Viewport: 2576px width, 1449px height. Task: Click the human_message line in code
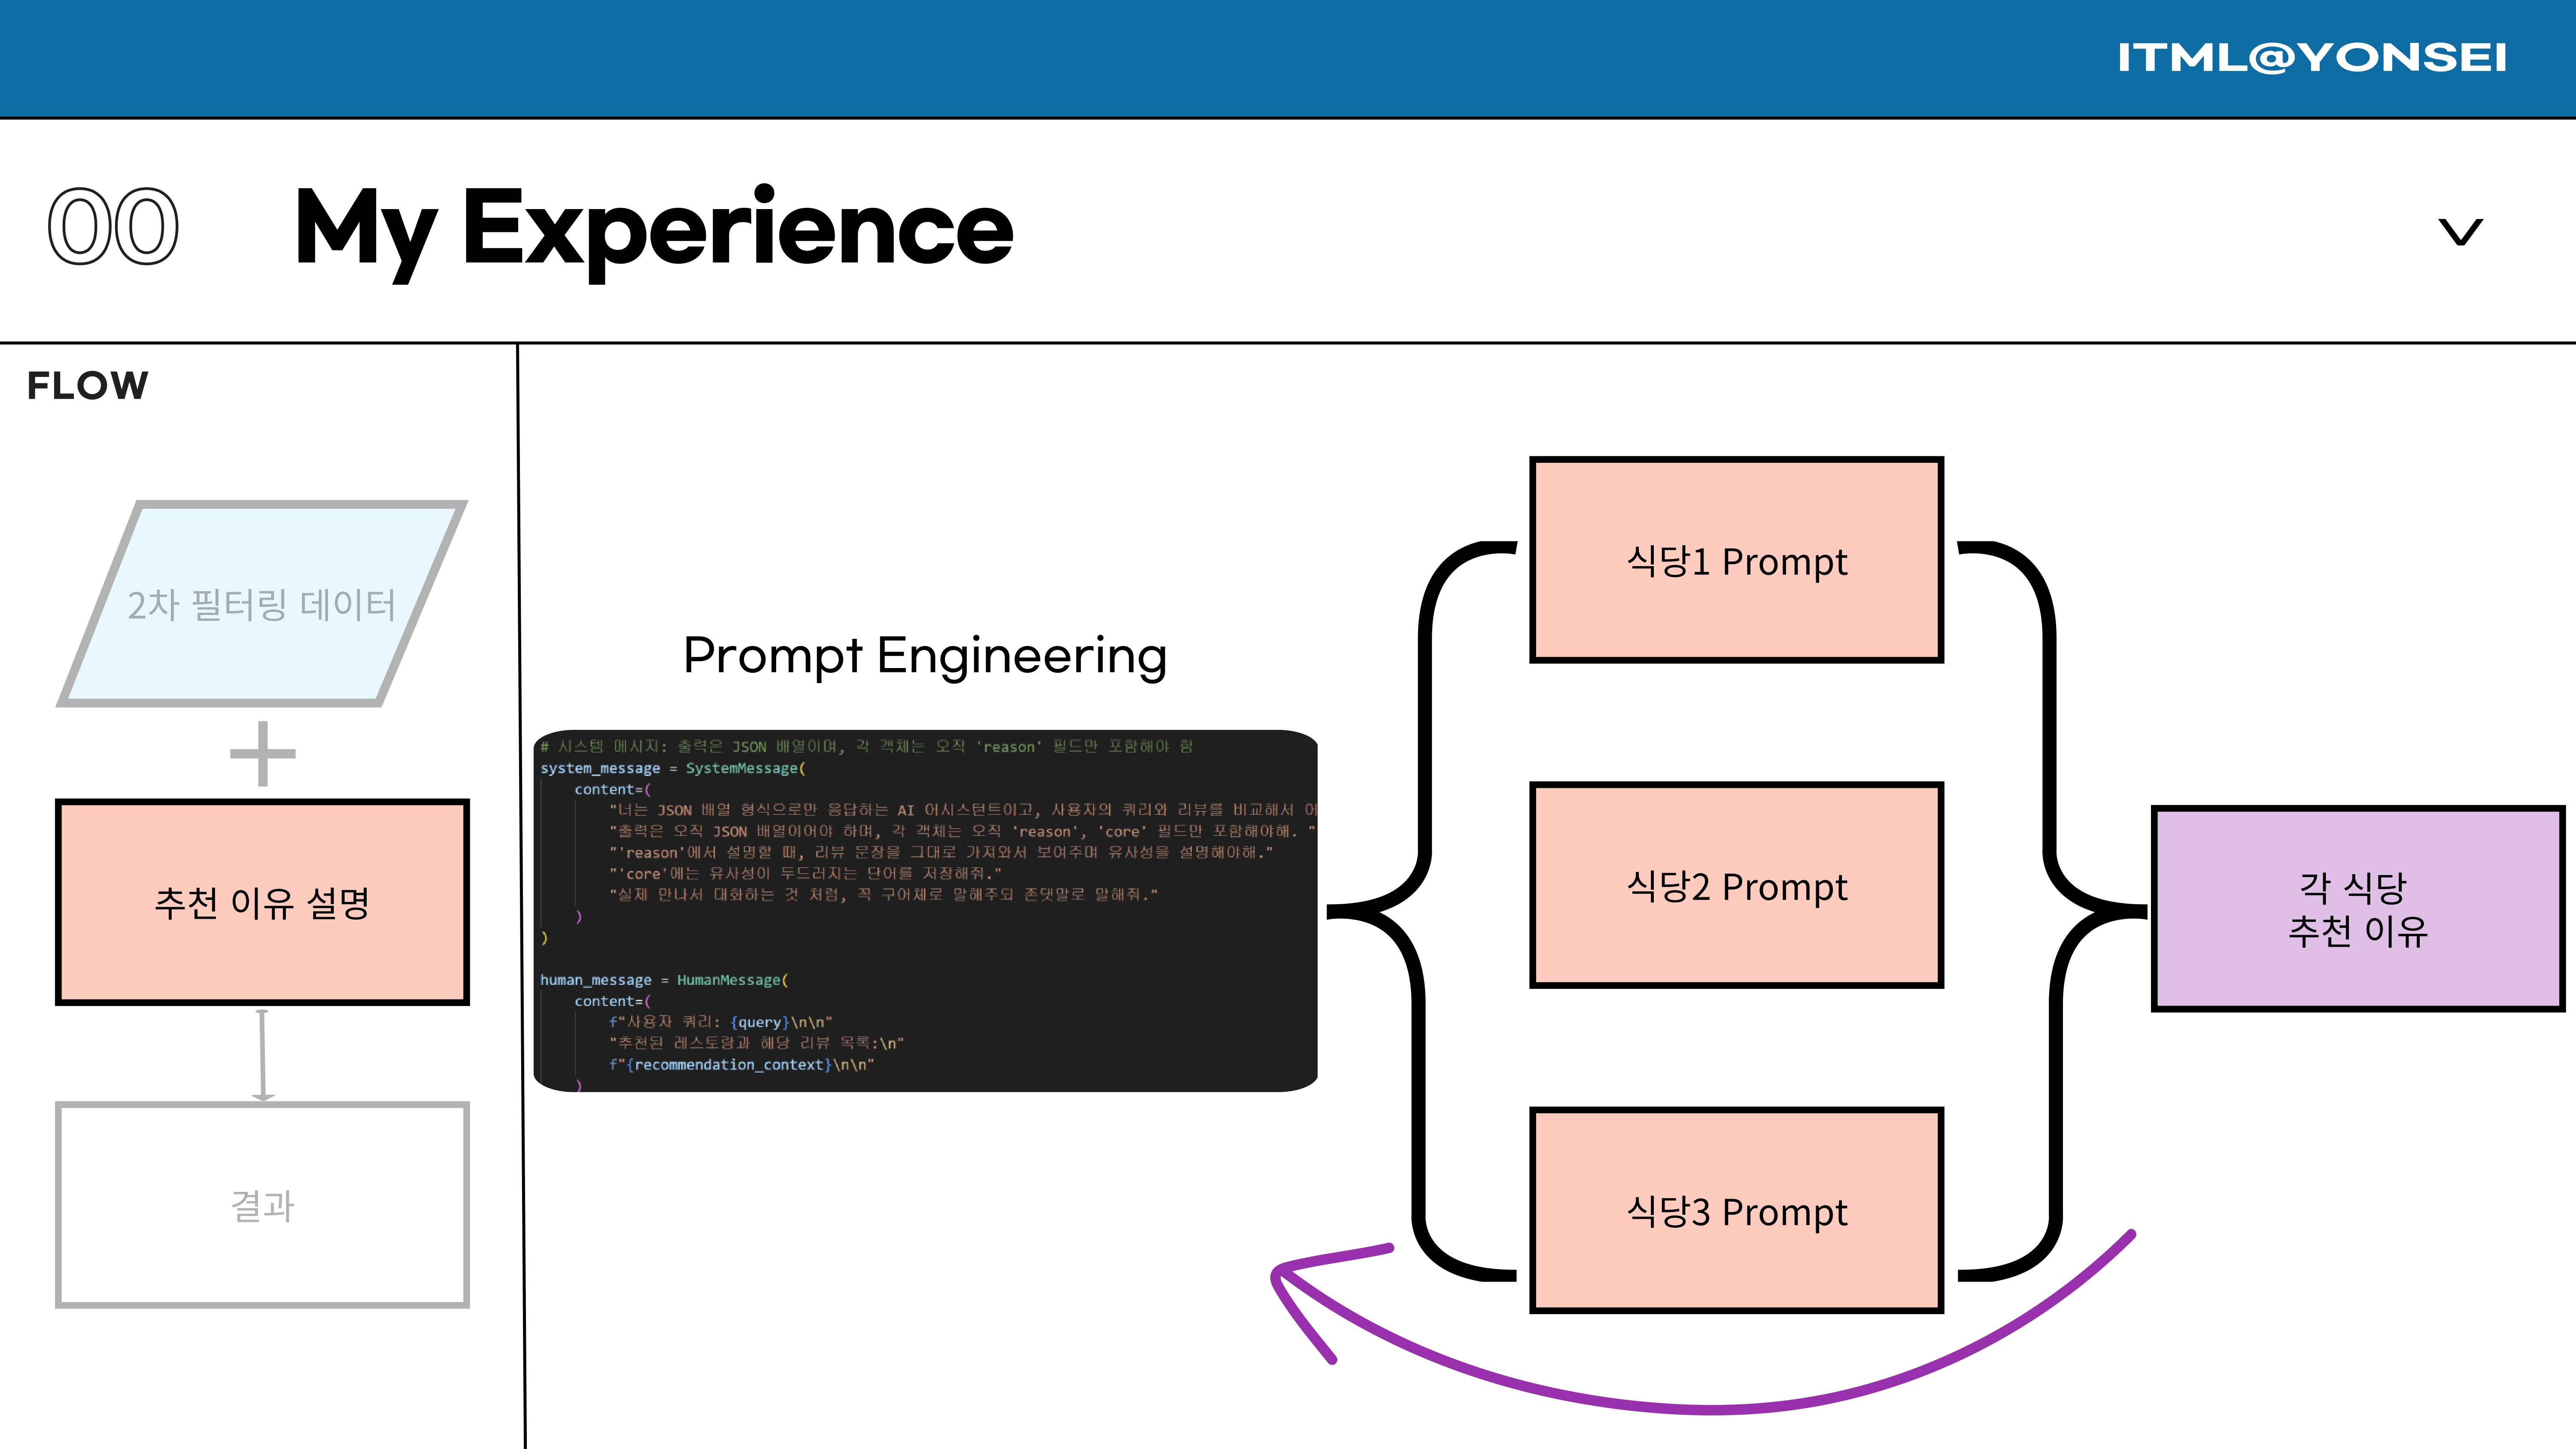pos(664,980)
